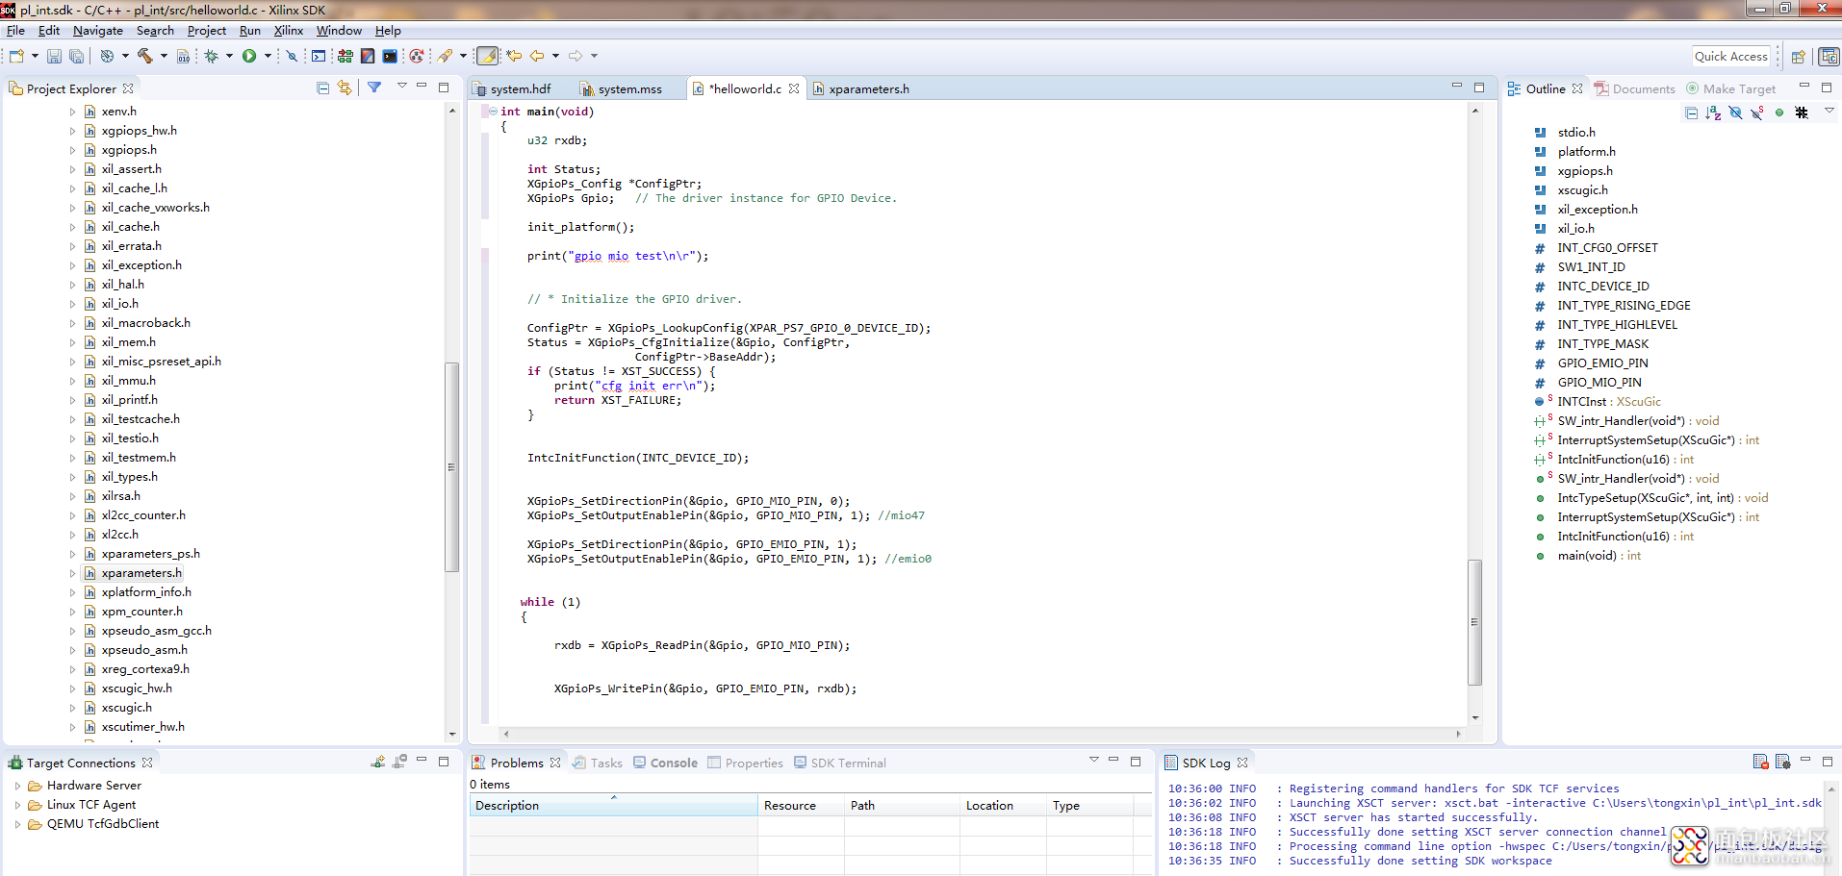Click the Clear Log icon in SDK Log
The height and width of the screenshot is (876, 1842).
point(1760,762)
